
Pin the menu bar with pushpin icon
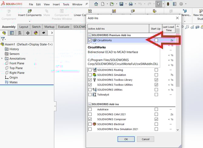coord(86,4)
